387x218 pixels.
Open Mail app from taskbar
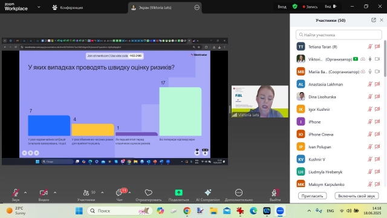pyautogui.click(x=227, y=211)
